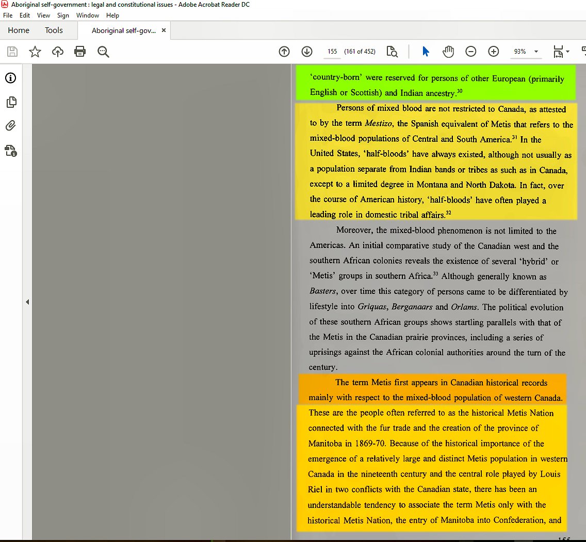Click the green highlighted 'country-born' passage
The width and height of the screenshot is (586, 542).
tap(435, 83)
